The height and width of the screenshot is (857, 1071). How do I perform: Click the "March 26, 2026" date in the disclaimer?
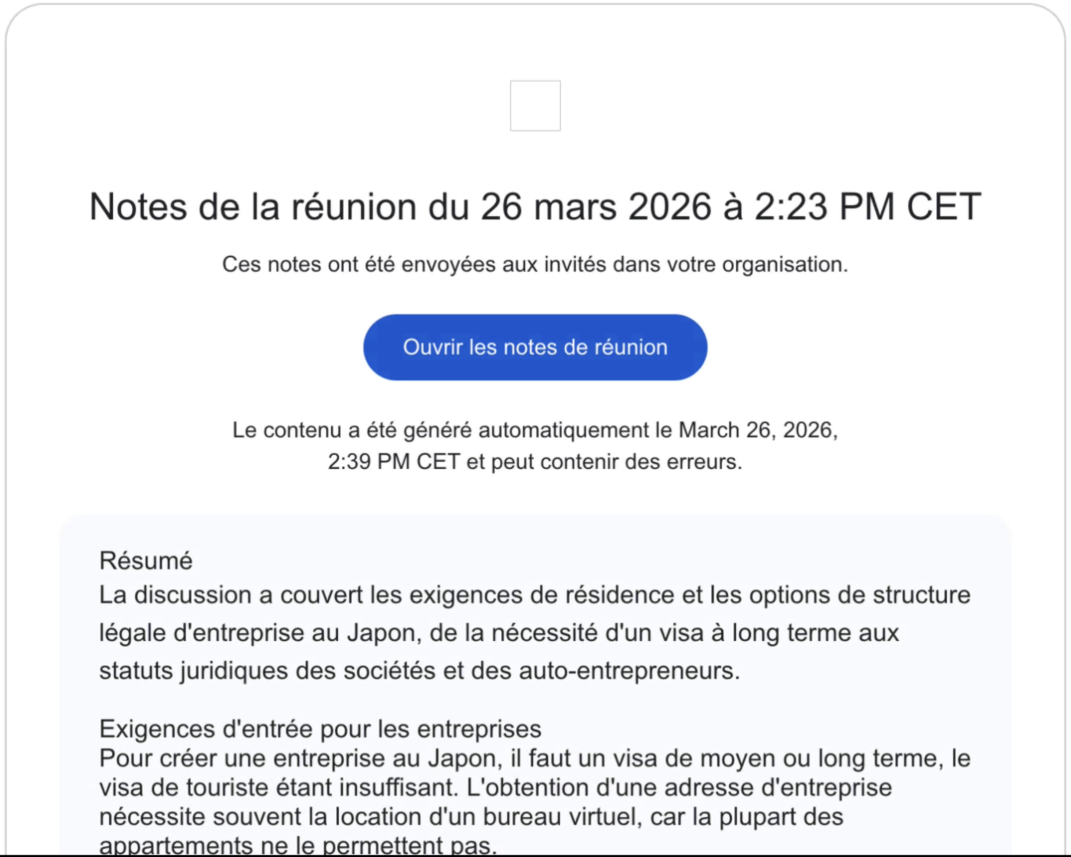click(757, 431)
